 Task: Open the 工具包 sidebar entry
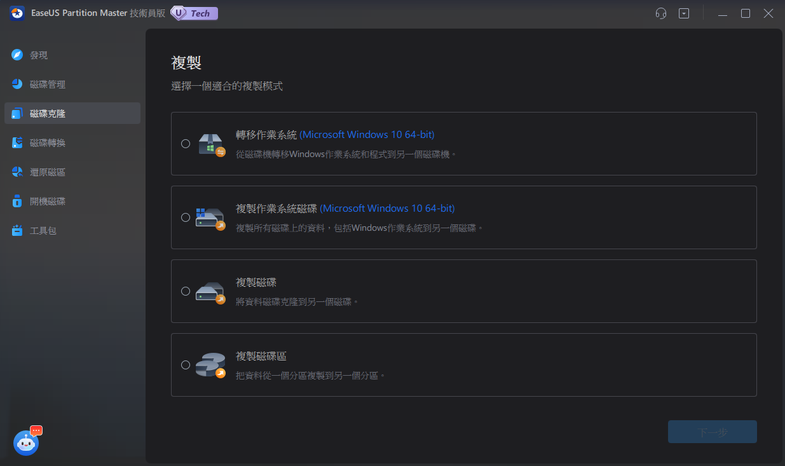tap(72, 230)
